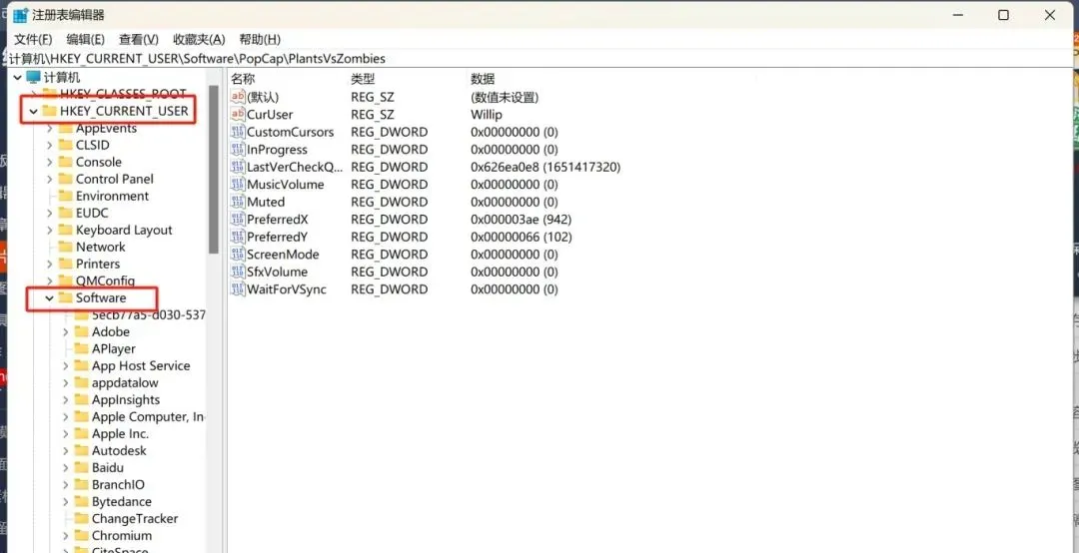Collapse the 计算机 root node
This screenshot has height=553, width=1079.
click(17, 77)
